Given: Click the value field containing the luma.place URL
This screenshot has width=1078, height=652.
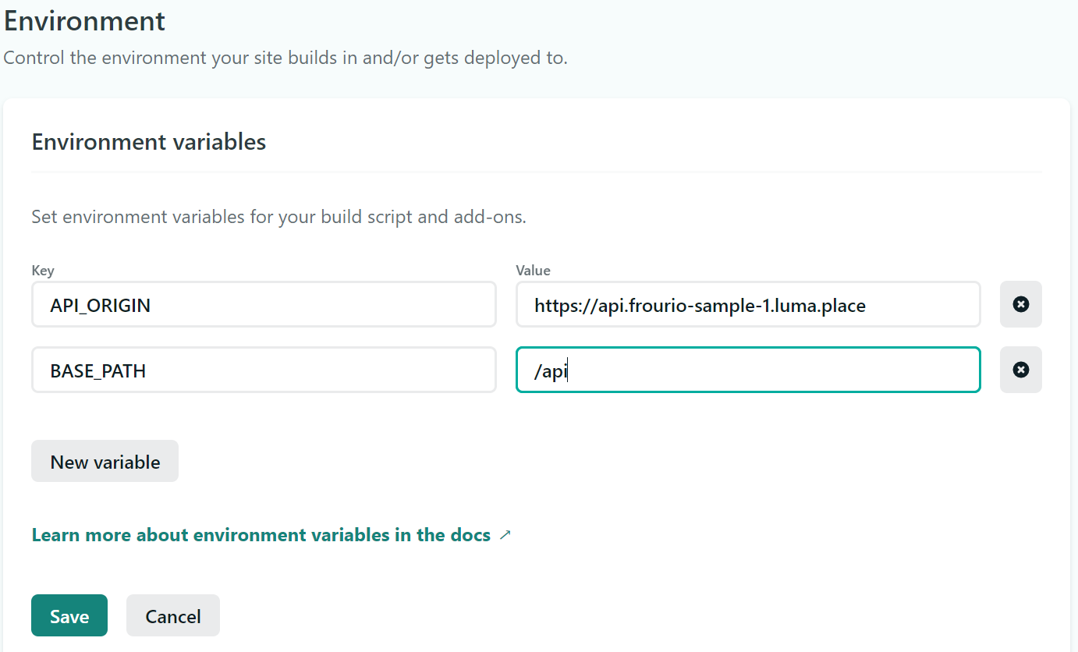Looking at the screenshot, I should coord(747,304).
